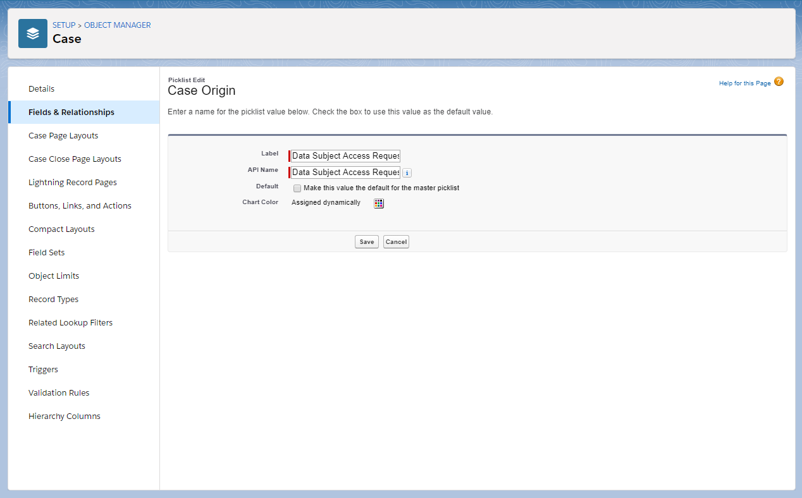Image resolution: width=802 pixels, height=498 pixels.
Task: Open Lightning Record Pages
Action: (72, 182)
